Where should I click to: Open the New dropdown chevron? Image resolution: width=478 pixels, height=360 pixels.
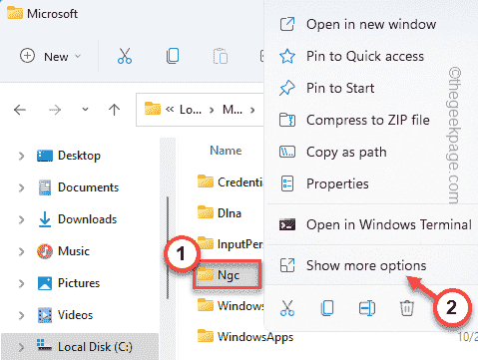(78, 56)
